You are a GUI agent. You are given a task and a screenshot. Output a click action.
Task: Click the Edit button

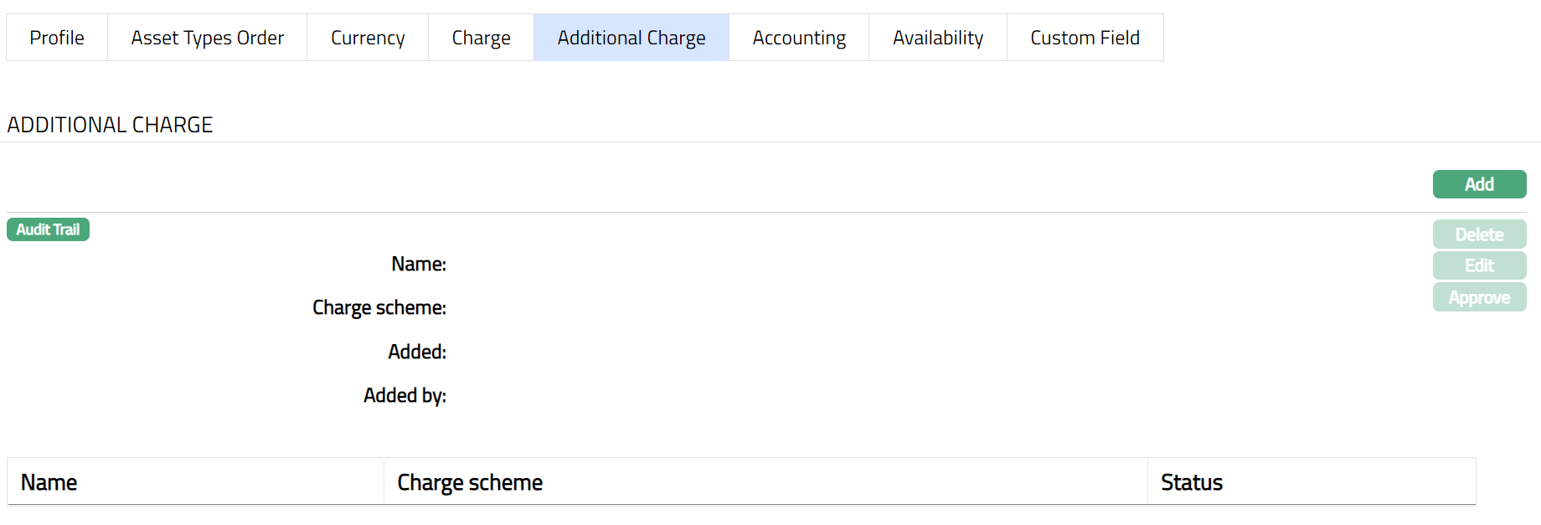1479,265
